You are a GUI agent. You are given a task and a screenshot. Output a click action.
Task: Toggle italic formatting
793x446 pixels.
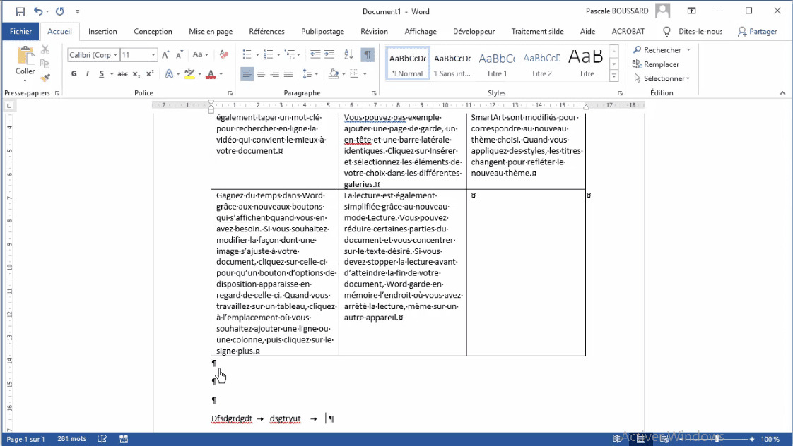(x=86, y=73)
